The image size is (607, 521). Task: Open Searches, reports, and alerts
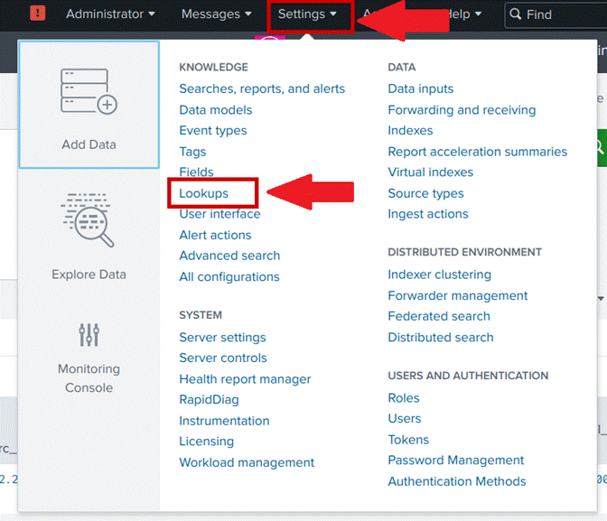[262, 88]
